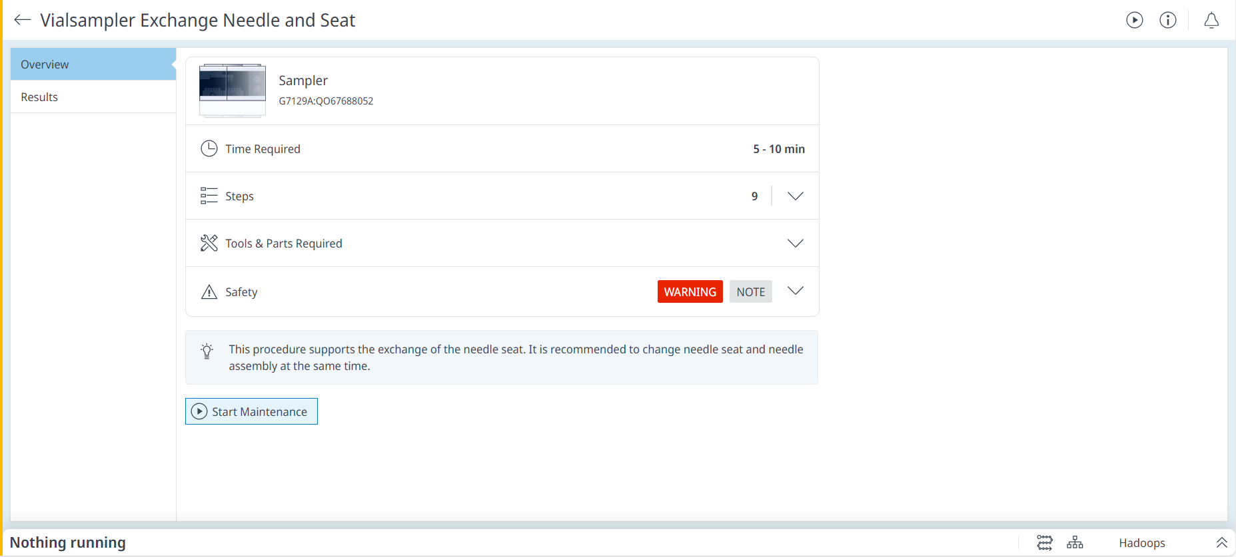
Task: Click the safety warning triangle icon
Action: point(209,292)
